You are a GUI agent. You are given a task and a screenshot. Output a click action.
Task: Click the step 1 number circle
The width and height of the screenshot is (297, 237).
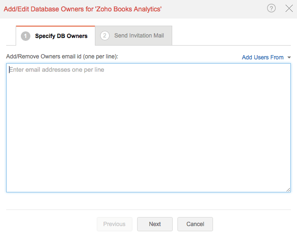(25, 36)
